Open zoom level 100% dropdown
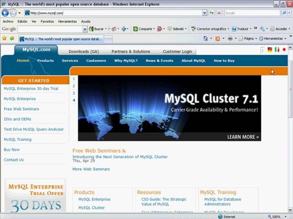Screen dimensions: 293x219 pyautogui.click(x=286, y=217)
